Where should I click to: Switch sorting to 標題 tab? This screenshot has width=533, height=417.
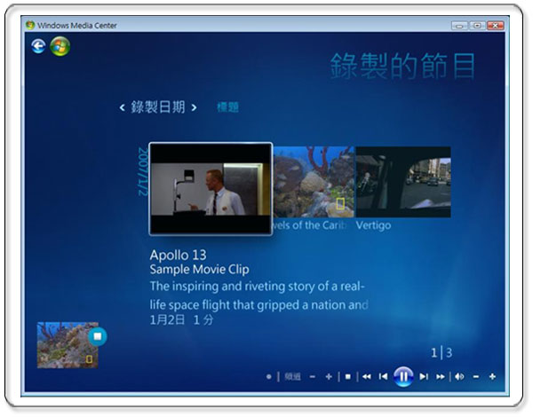[227, 107]
